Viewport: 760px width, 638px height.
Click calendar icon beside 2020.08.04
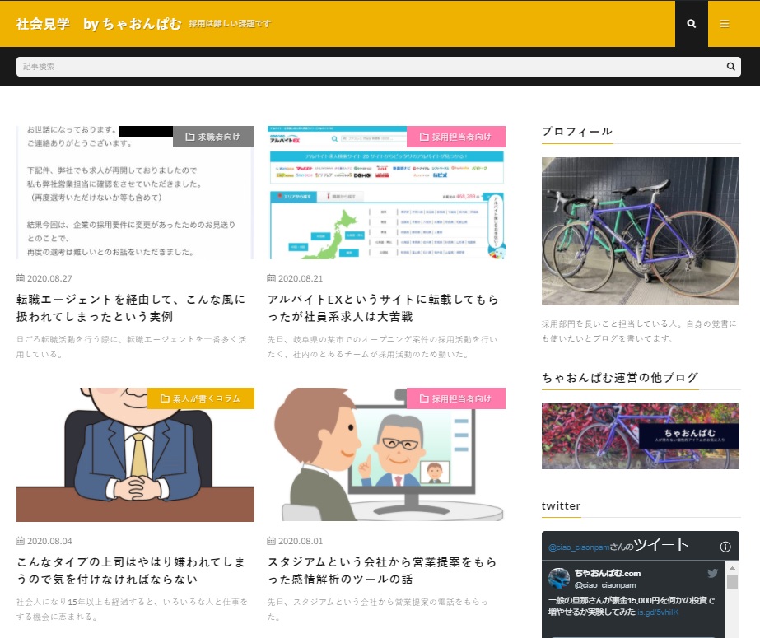[21, 541]
